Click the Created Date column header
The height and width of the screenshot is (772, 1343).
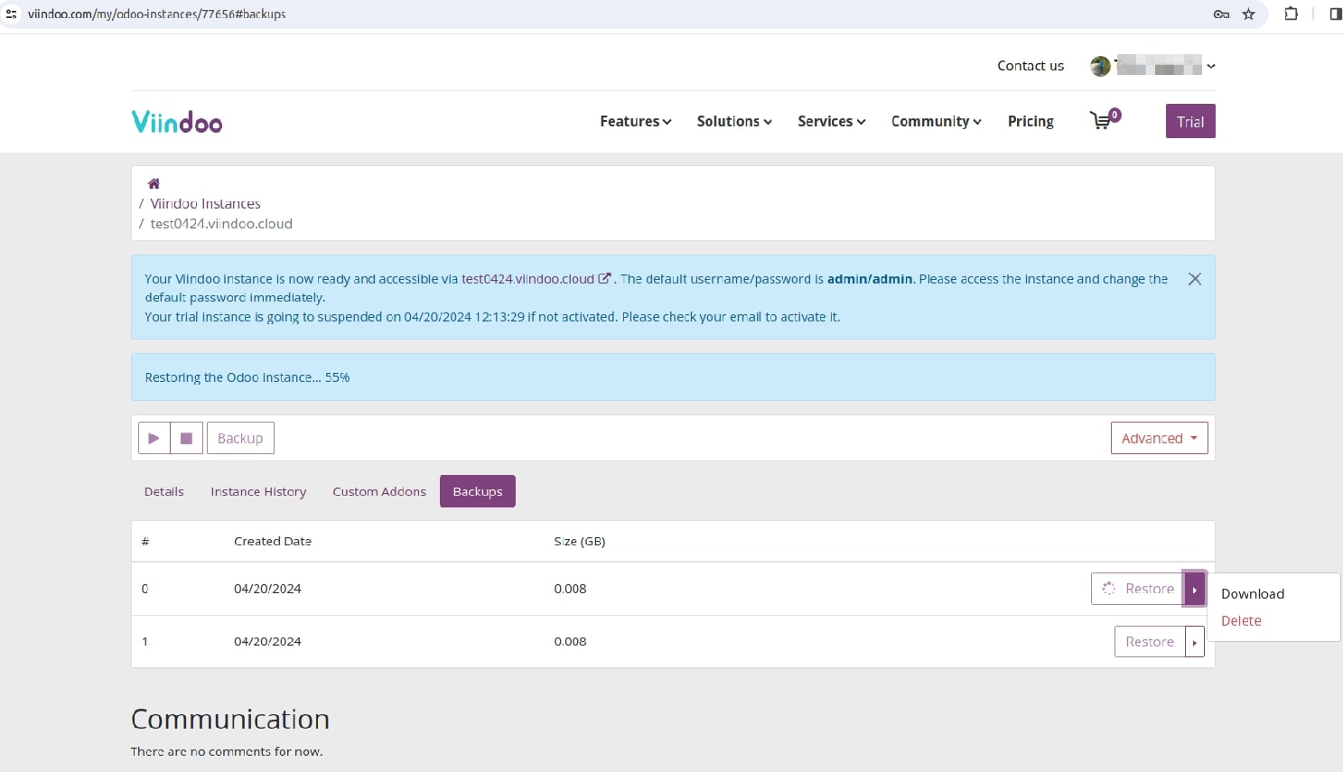[x=273, y=542]
